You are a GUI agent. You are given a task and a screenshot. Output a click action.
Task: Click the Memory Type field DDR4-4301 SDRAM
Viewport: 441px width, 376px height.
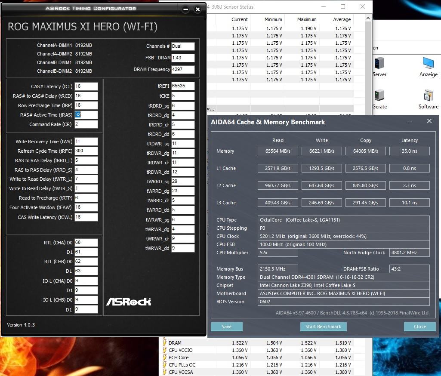(343, 277)
